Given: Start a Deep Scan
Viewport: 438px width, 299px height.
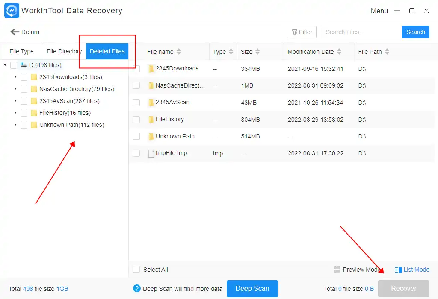Looking at the screenshot, I should pos(252,288).
